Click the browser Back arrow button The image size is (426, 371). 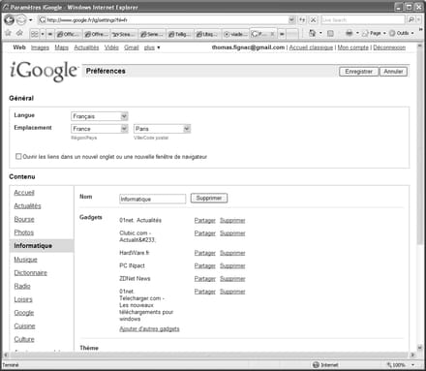tap(10, 20)
